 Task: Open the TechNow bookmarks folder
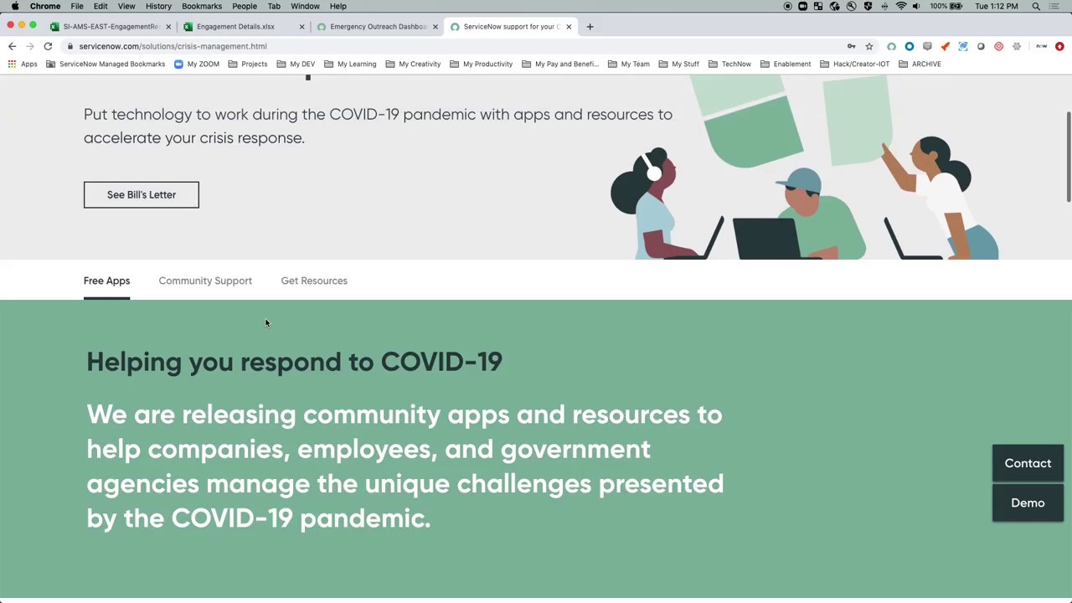pos(729,64)
